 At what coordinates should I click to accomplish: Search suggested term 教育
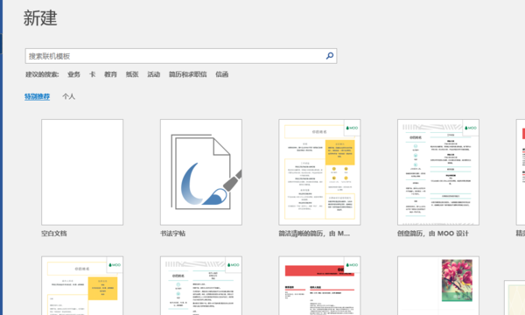110,74
